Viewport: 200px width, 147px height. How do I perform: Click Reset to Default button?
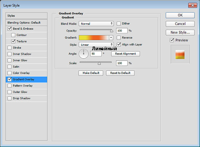pyautogui.click(x=120, y=73)
